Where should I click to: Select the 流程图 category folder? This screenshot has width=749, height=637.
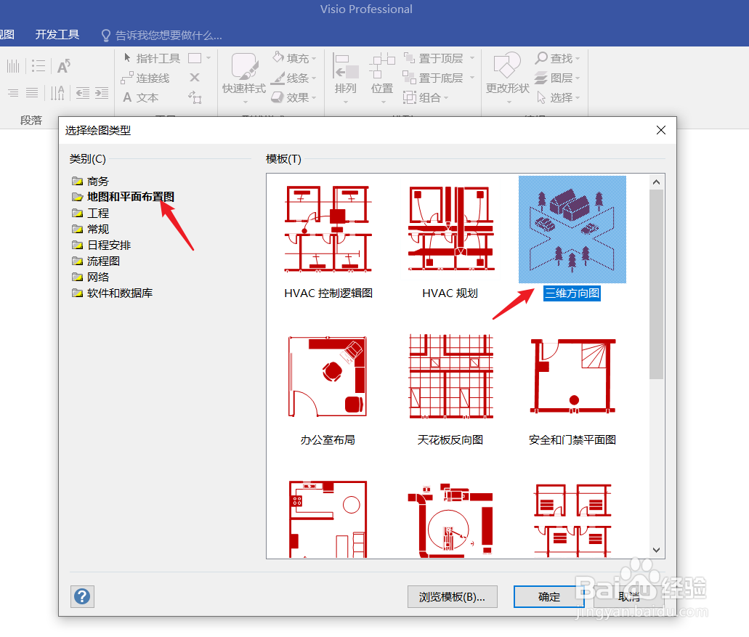pos(96,261)
